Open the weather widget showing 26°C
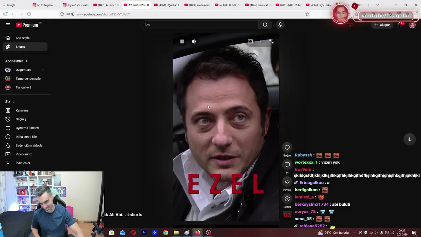421x237 pixels. click(x=333, y=233)
